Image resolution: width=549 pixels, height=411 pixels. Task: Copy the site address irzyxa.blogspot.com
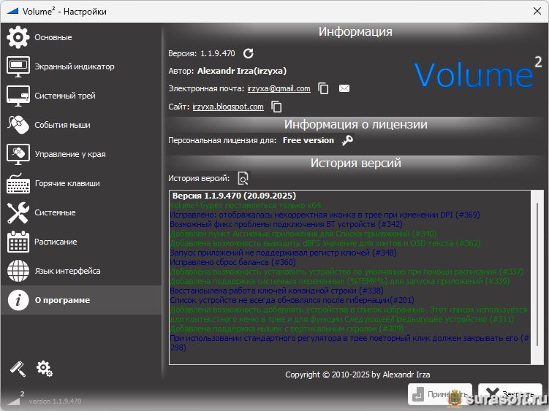(x=276, y=107)
